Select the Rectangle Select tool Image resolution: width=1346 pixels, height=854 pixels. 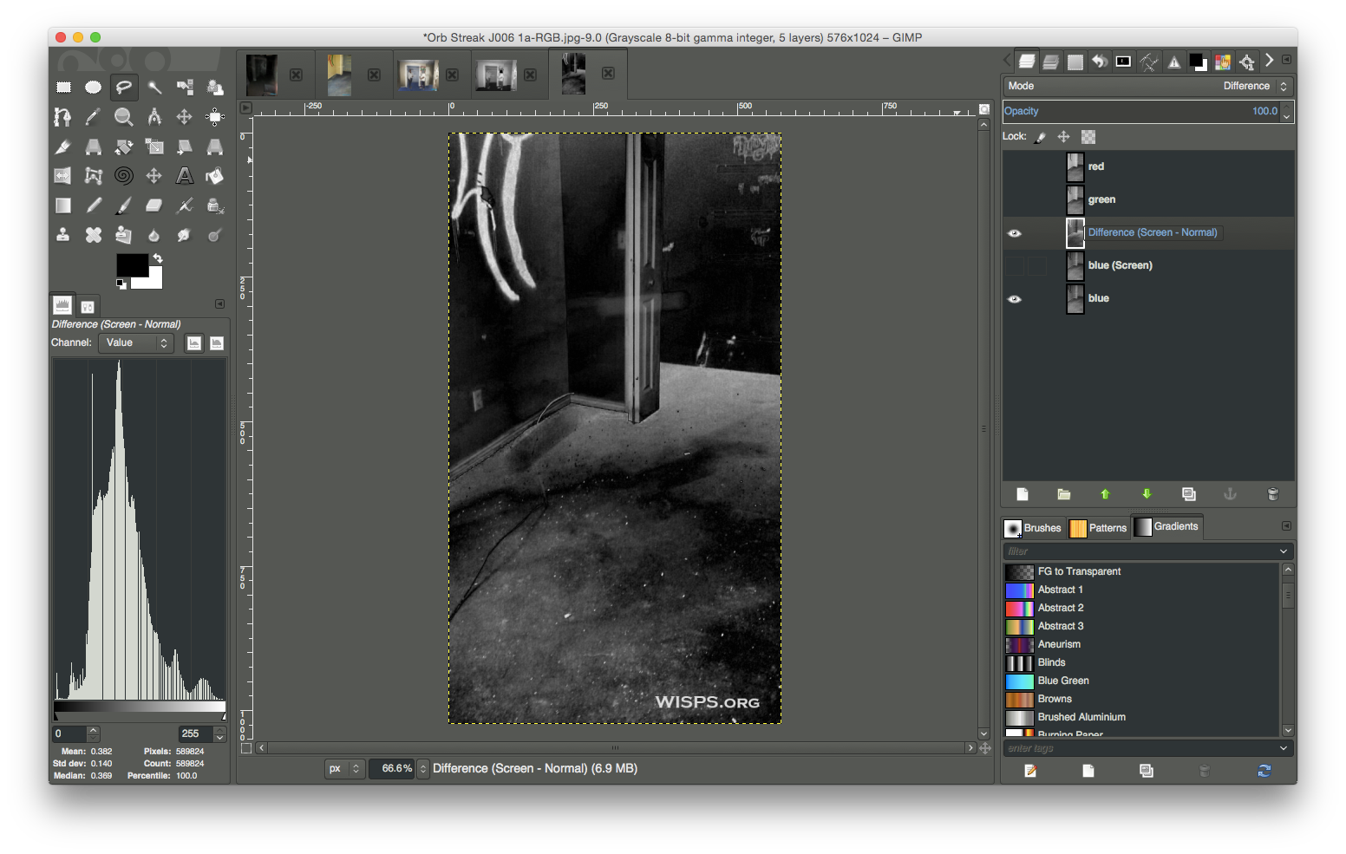63,87
